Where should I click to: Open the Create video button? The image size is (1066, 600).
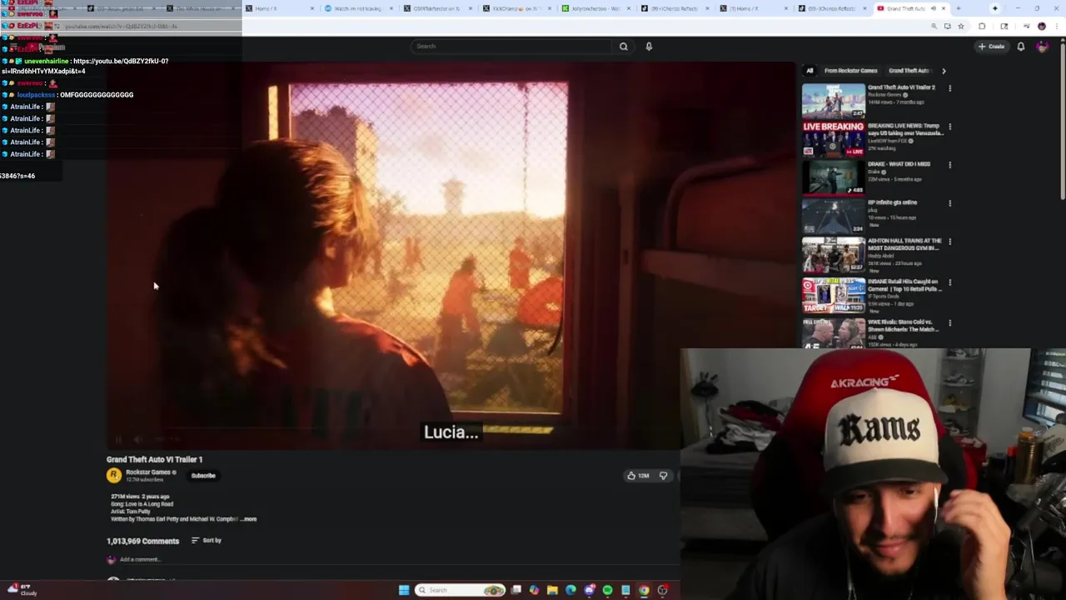[x=992, y=47]
